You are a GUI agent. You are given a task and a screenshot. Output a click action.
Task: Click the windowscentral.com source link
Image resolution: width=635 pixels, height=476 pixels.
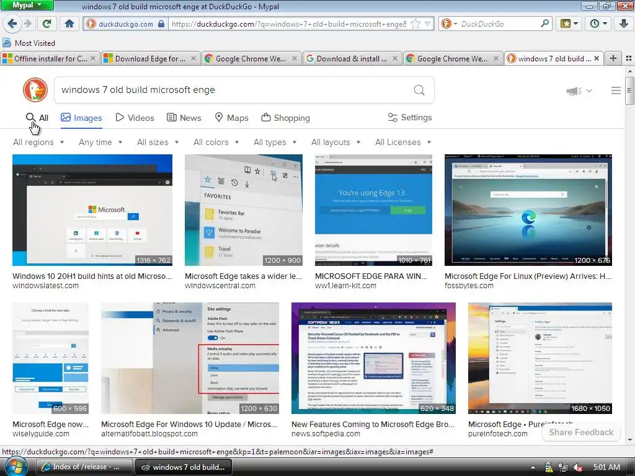pos(220,285)
